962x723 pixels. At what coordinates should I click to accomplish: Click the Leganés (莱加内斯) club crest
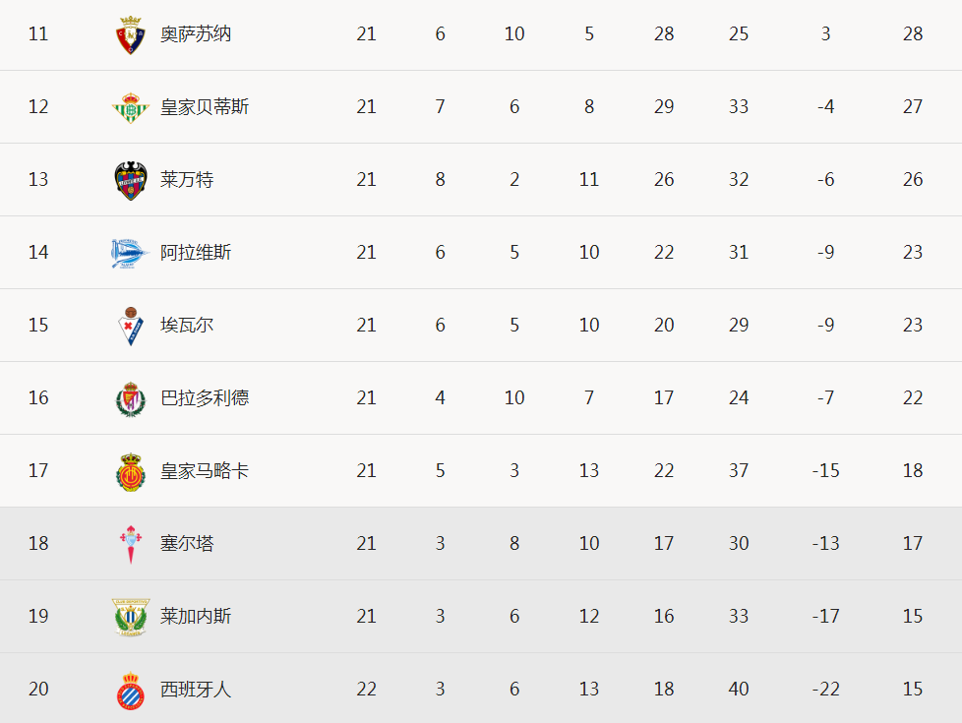(x=131, y=617)
